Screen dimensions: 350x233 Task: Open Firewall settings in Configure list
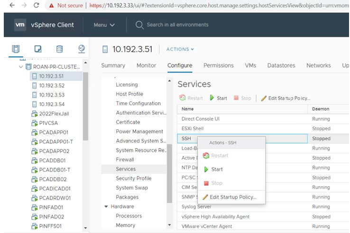(125, 160)
